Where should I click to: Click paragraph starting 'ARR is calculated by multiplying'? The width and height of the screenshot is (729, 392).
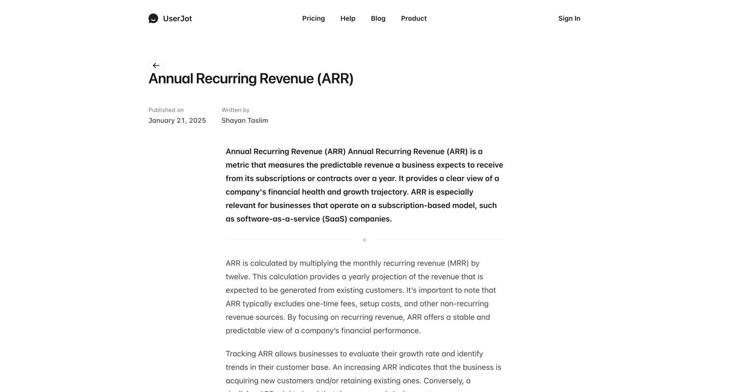364,297
